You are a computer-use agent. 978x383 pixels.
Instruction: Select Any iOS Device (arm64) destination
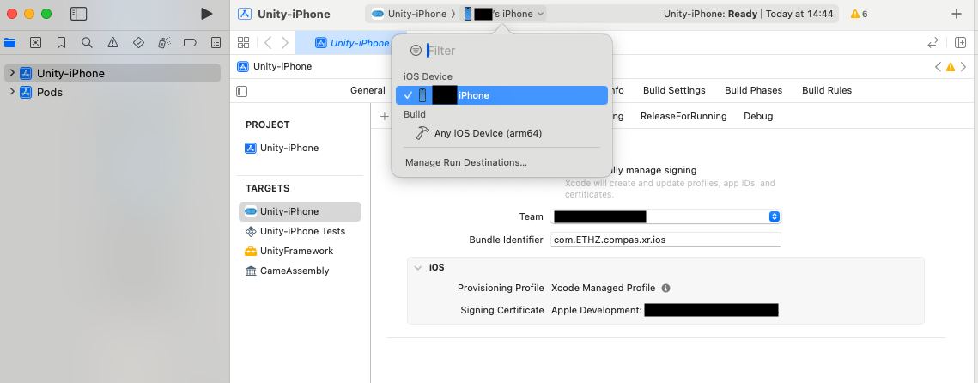click(x=487, y=133)
